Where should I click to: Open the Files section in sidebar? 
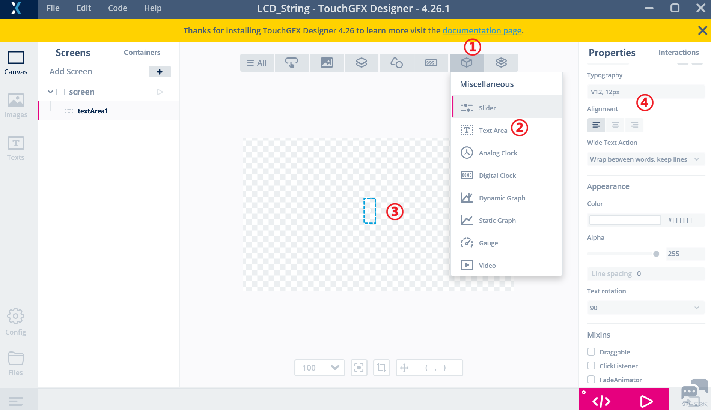point(16,364)
